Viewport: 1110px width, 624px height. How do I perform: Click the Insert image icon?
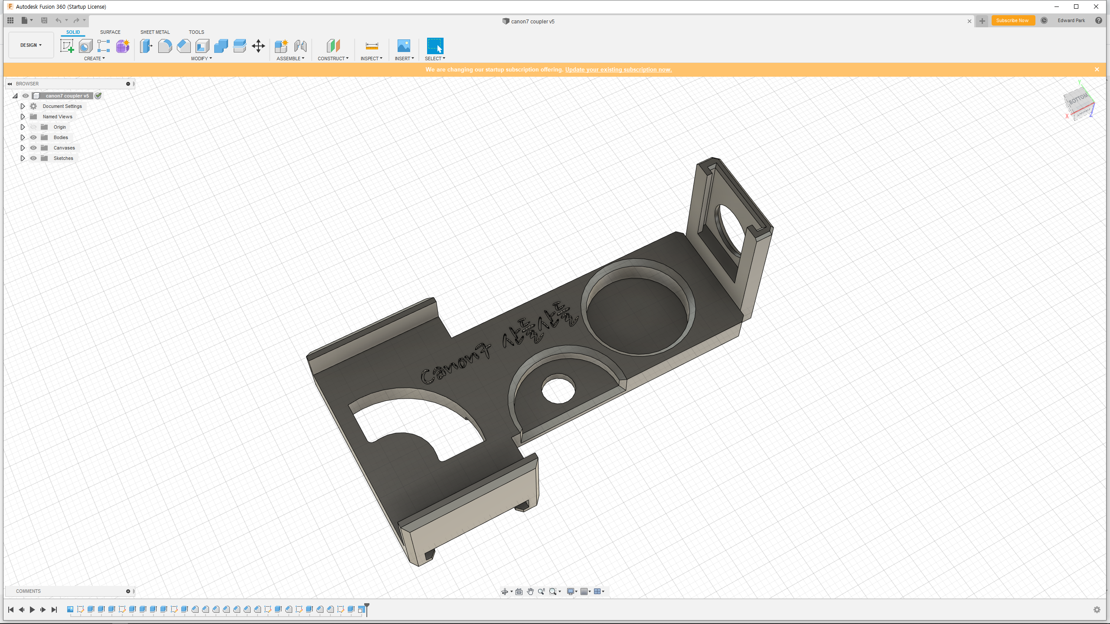[404, 46]
